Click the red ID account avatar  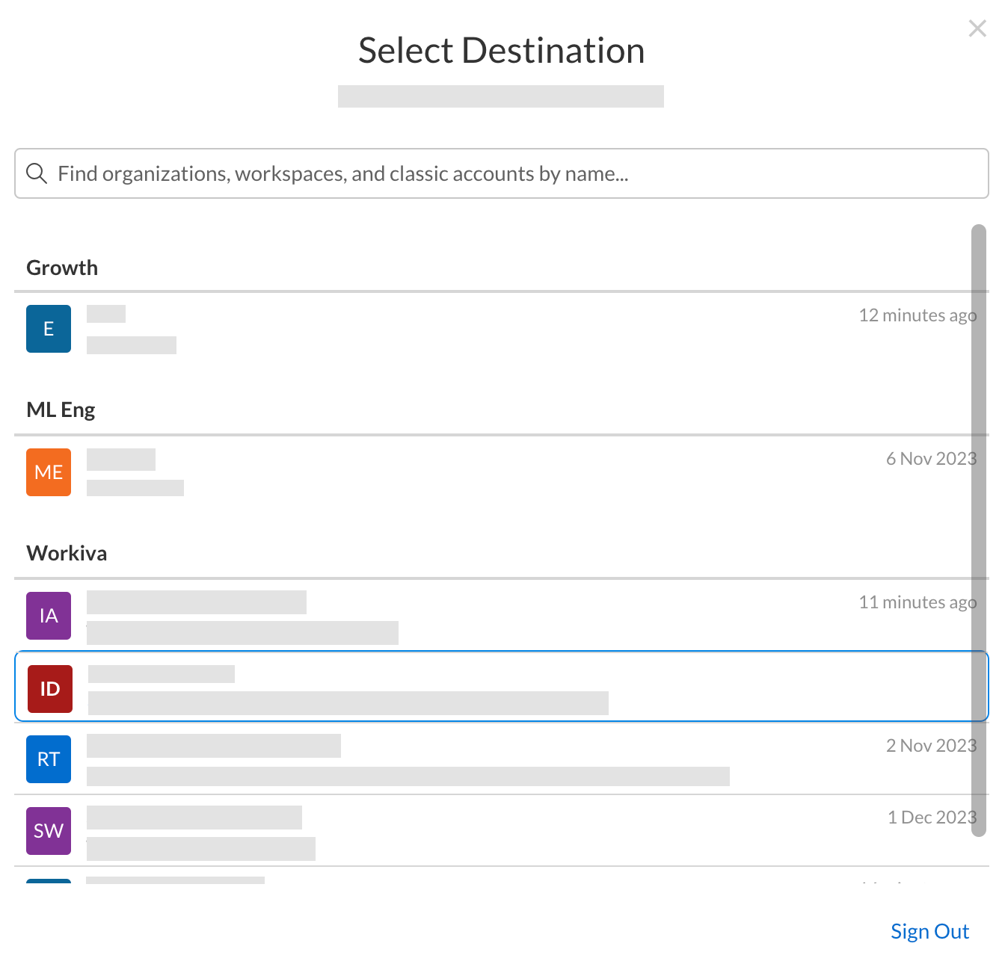pyautogui.click(x=50, y=689)
